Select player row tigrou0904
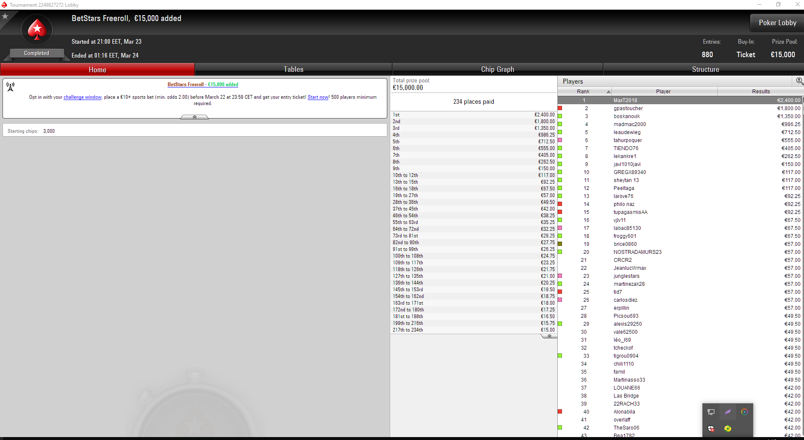 tap(680, 356)
